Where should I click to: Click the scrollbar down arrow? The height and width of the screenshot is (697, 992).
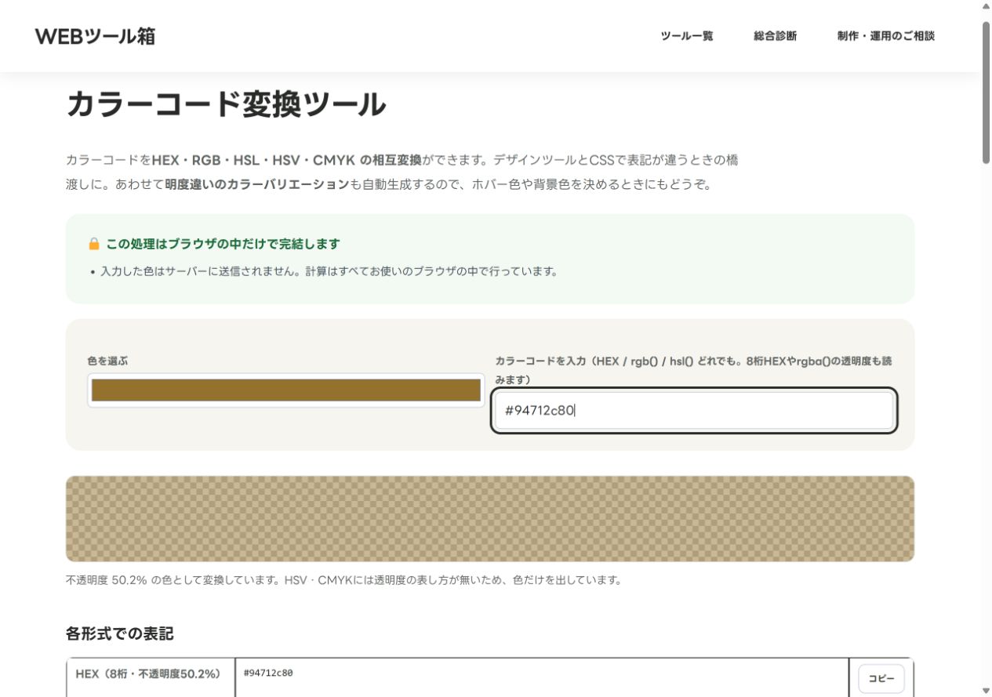[986, 691]
